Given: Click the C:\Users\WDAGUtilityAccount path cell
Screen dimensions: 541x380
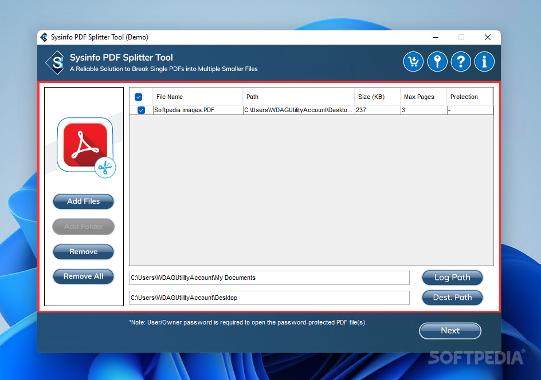Looking at the screenshot, I should point(299,110).
